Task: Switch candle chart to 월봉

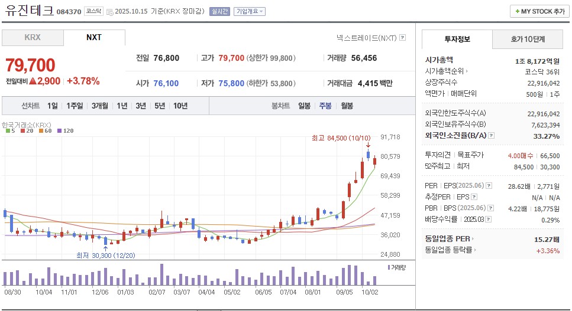Action: tap(347, 106)
